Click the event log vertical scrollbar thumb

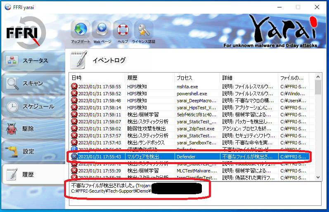point(318,87)
